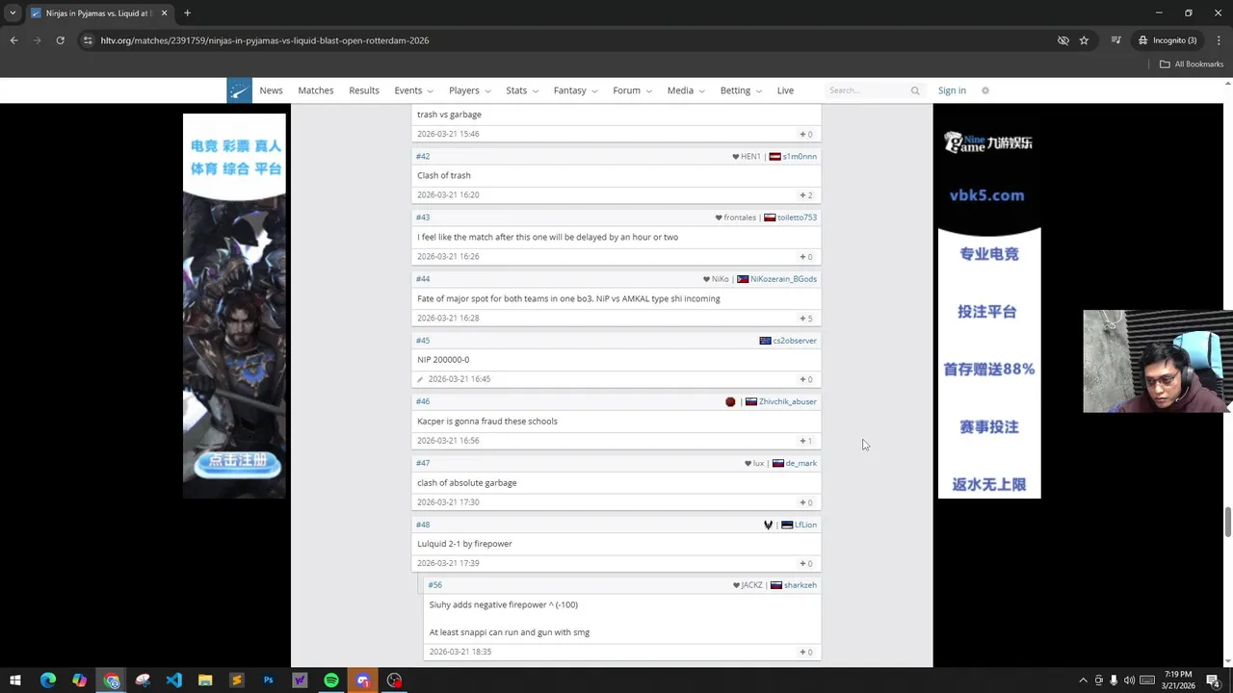The height and width of the screenshot is (693, 1233).
Task: Open sharkzeh user profile
Action: 800,585
